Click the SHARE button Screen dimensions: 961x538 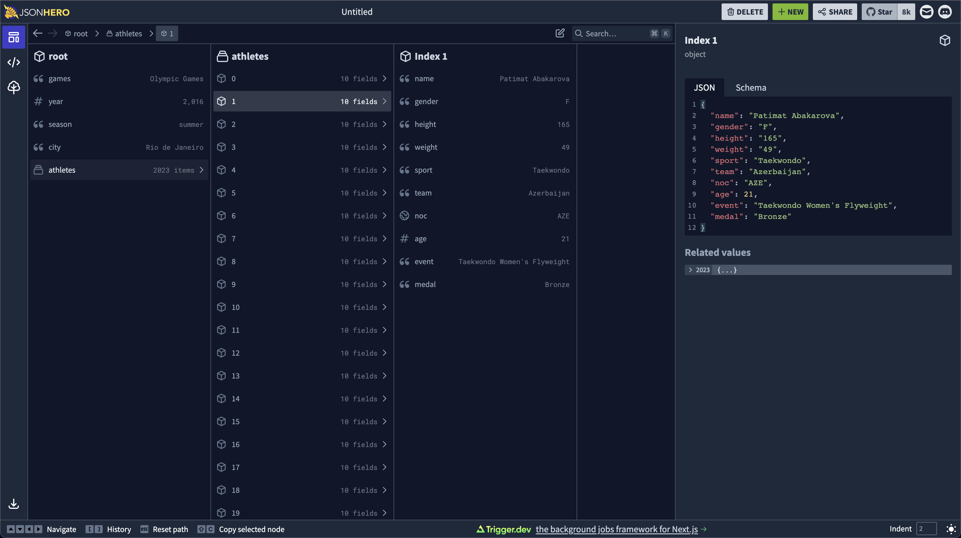(x=835, y=11)
